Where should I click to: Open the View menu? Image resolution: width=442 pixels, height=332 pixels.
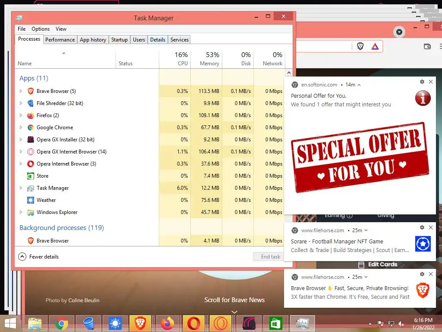point(61,29)
